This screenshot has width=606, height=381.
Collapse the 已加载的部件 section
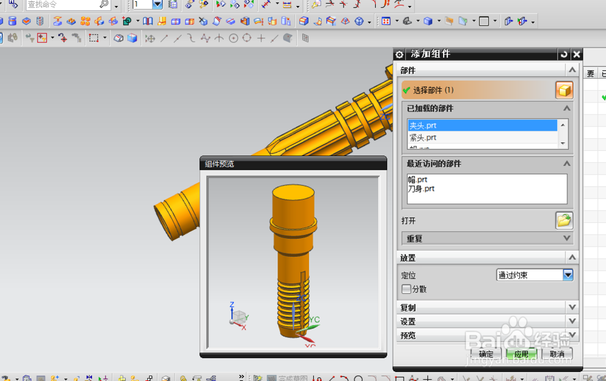click(567, 108)
